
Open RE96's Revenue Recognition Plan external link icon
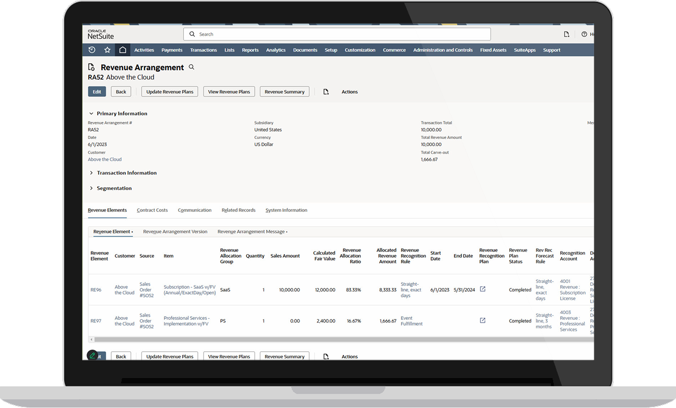tap(482, 290)
